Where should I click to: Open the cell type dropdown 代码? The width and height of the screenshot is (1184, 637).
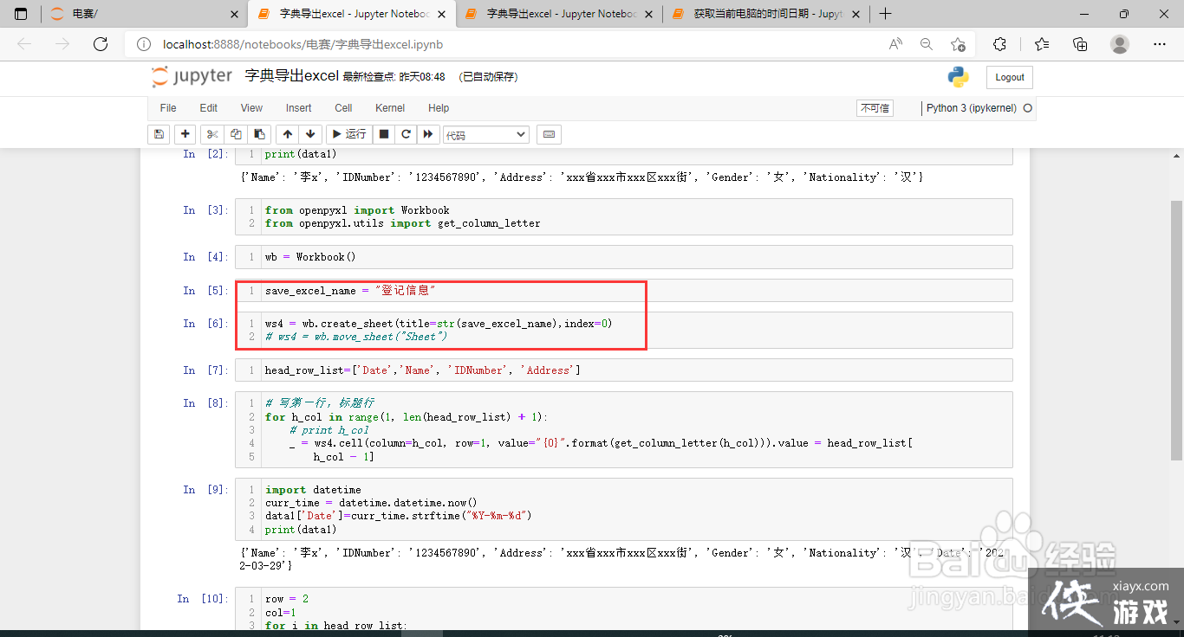click(x=485, y=135)
